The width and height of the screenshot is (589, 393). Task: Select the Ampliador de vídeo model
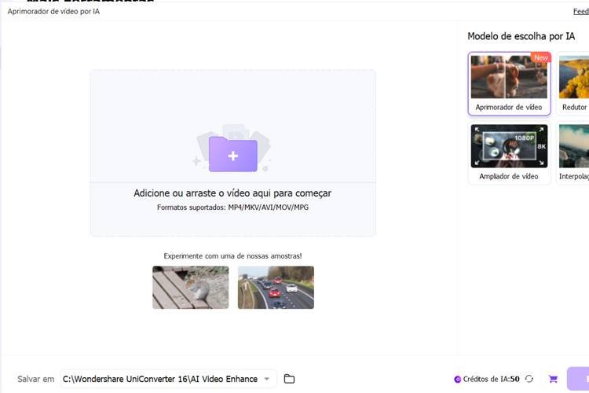(509, 153)
